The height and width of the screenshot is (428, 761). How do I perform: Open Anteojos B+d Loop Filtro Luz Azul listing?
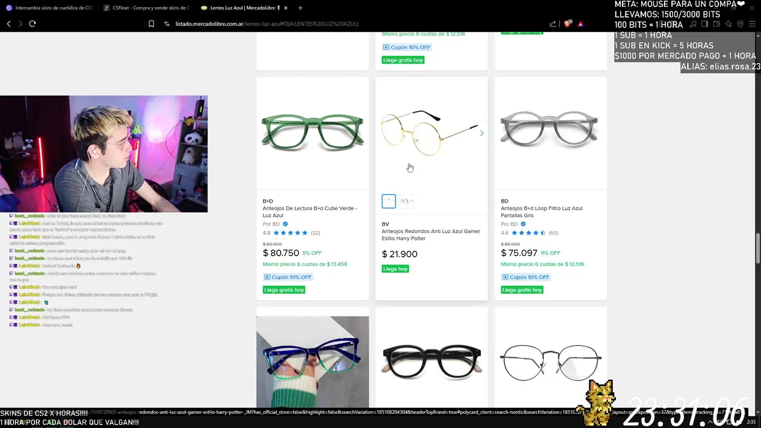point(542,212)
